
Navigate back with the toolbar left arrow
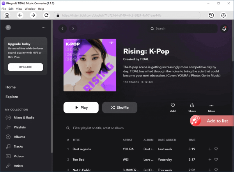pyautogui.click(x=20, y=15)
